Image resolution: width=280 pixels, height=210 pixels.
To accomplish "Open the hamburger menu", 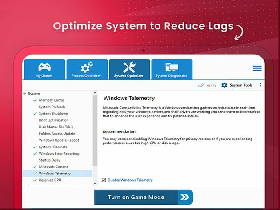I will click(257, 68).
